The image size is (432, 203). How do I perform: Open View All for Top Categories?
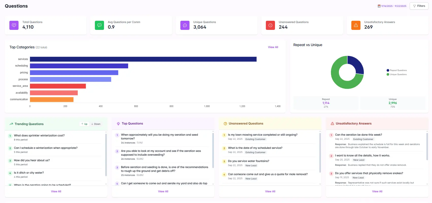pyautogui.click(x=273, y=47)
